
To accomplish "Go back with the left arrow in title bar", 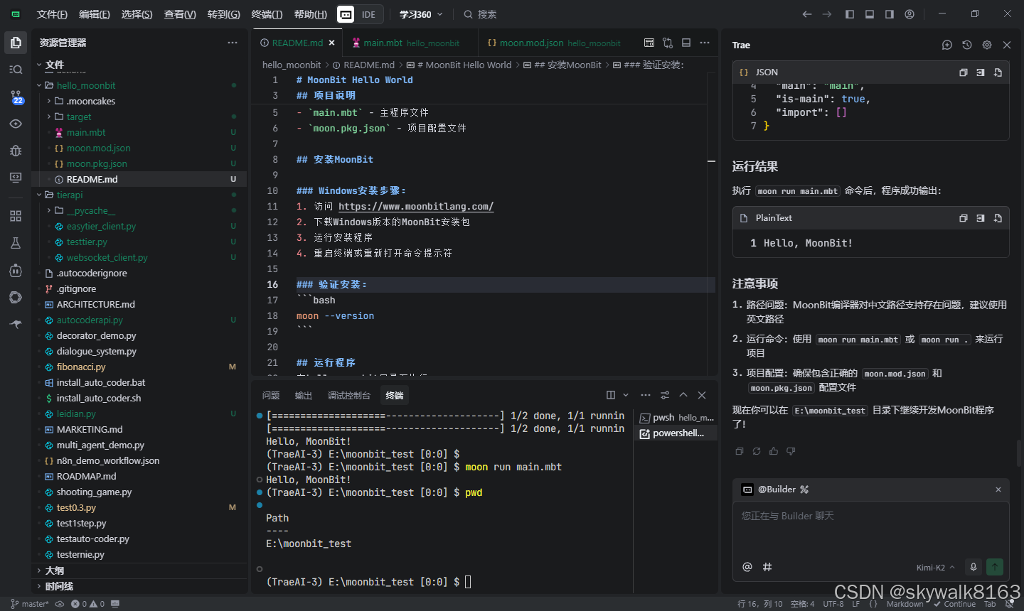I will coord(807,14).
